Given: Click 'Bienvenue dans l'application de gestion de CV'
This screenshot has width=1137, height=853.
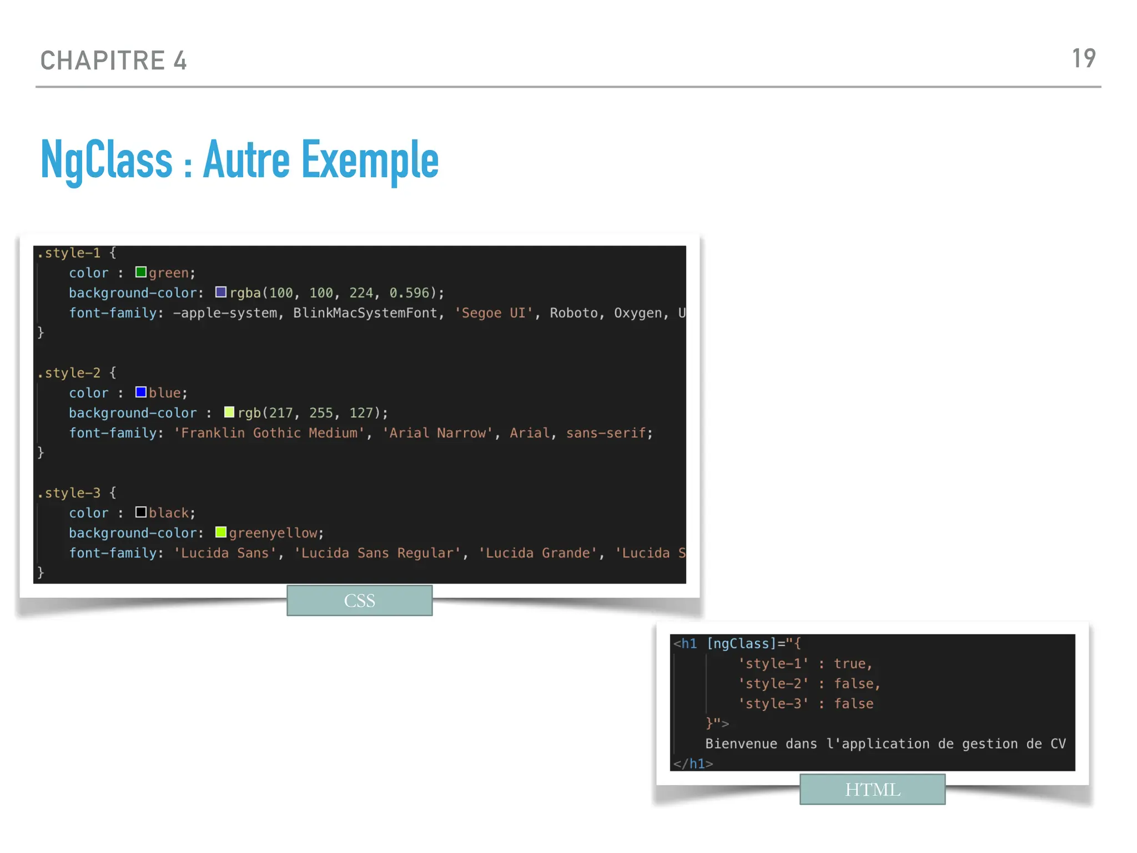Looking at the screenshot, I should pyautogui.click(x=886, y=744).
